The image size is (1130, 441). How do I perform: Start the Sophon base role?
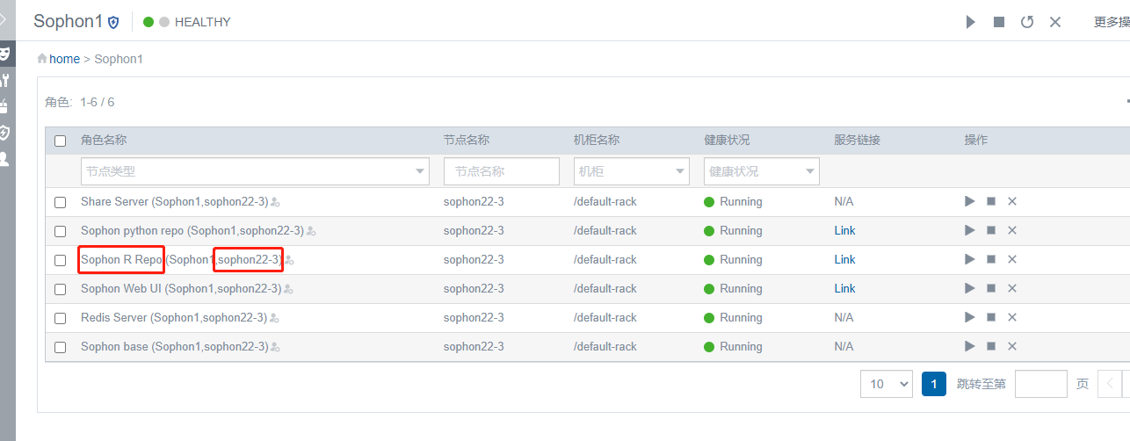970,346
